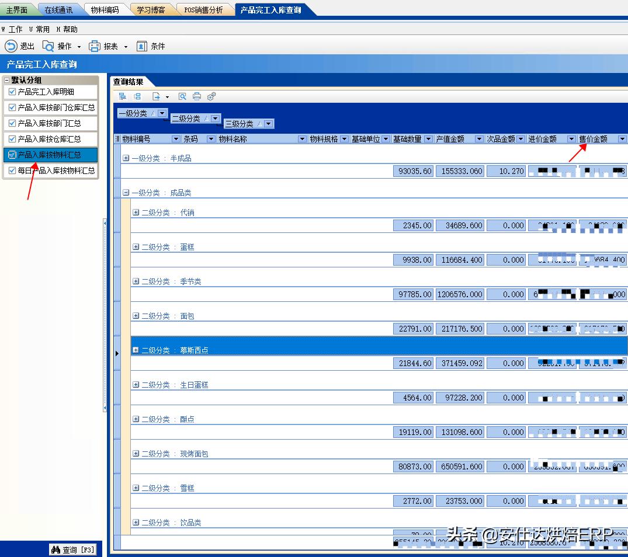628x557 pixels.
Task: Click the gear settings icon in results toolbar
Action: [211, 96]
